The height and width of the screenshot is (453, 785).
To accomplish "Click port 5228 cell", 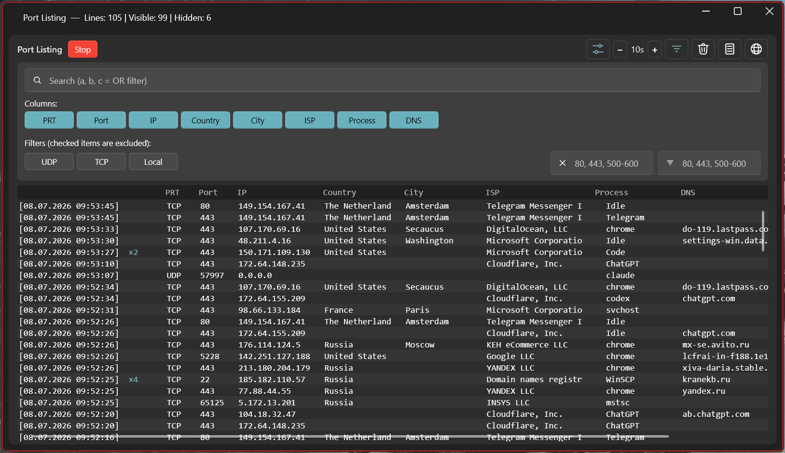I will coord(210,356).
